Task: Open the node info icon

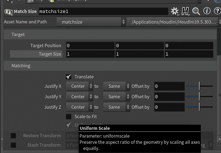Action: (x=207, y=11)
